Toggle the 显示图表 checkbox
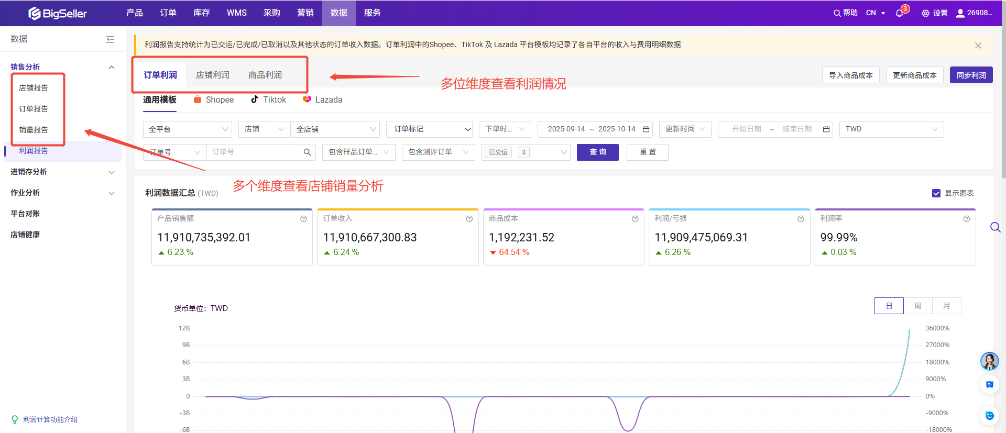Image resolution: width=1006 pixels, height=433 pixels. pos(936,193)
